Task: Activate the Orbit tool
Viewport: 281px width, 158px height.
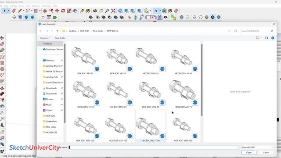Action: coord(95,11)
